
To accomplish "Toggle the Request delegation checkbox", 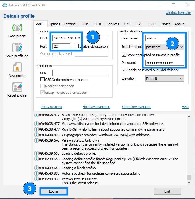I will pyautogui.click(x=42, y=86).
